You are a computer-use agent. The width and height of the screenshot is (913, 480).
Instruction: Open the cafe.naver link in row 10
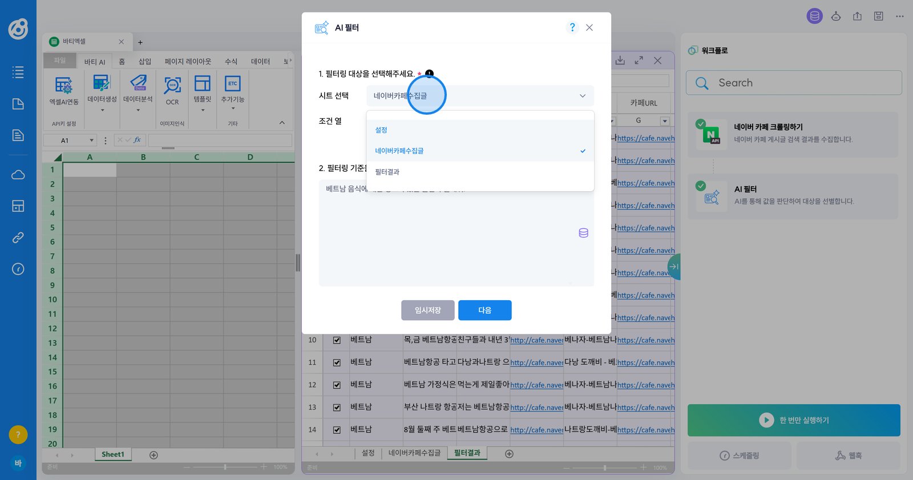tap(536, 340)
